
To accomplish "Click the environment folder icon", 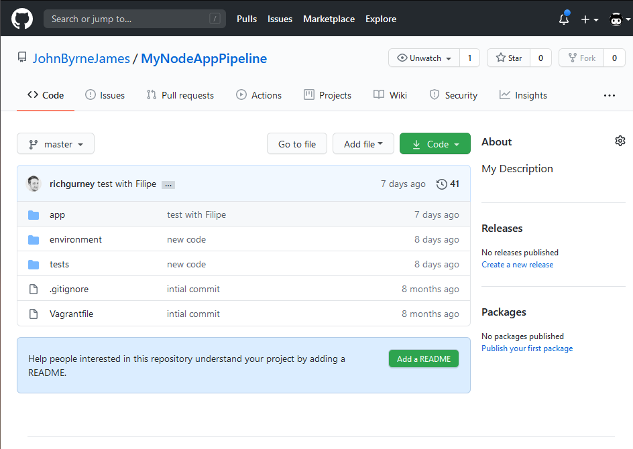I will (34, 240).
